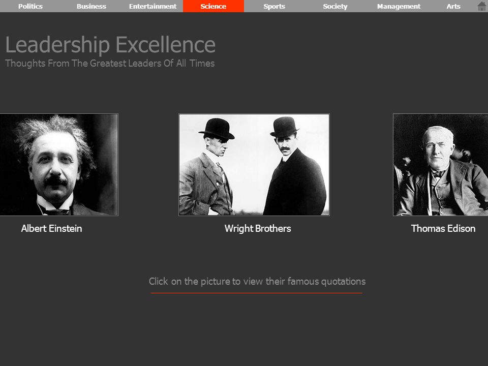Viewport: 488px width, 366px height.
Task: Select the Thomas Edison picture
Action: pyautogui.click(x=440, y=165)
